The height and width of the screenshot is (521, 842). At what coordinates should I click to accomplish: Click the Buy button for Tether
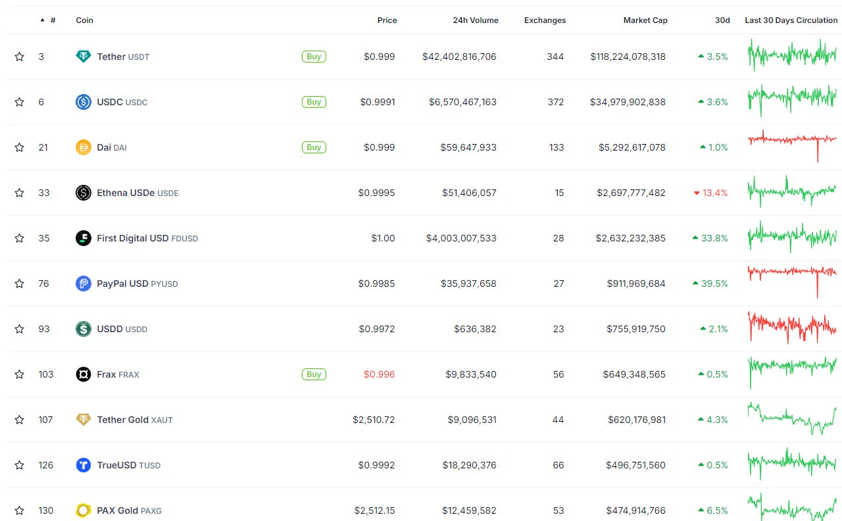pos(314,57)
